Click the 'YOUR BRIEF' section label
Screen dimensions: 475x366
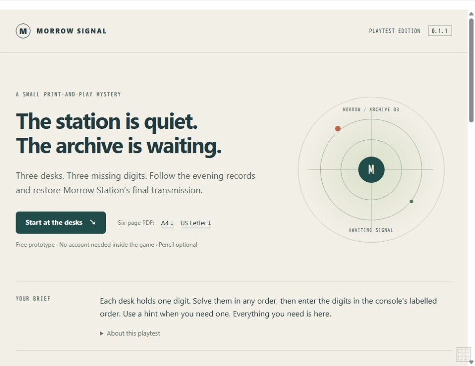(33, 299)
